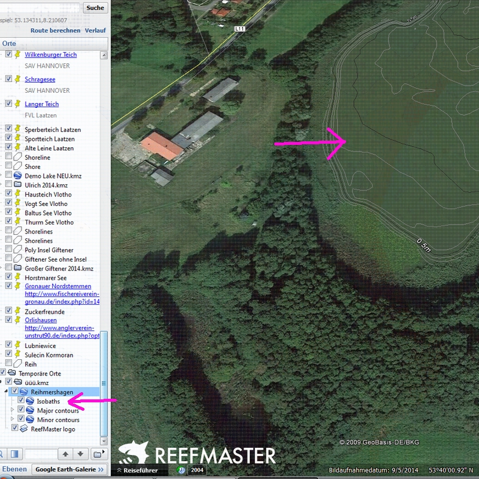The image size is (479, 479).
Task: Open the Route berechnen link
Action: [x=55, y=31]
